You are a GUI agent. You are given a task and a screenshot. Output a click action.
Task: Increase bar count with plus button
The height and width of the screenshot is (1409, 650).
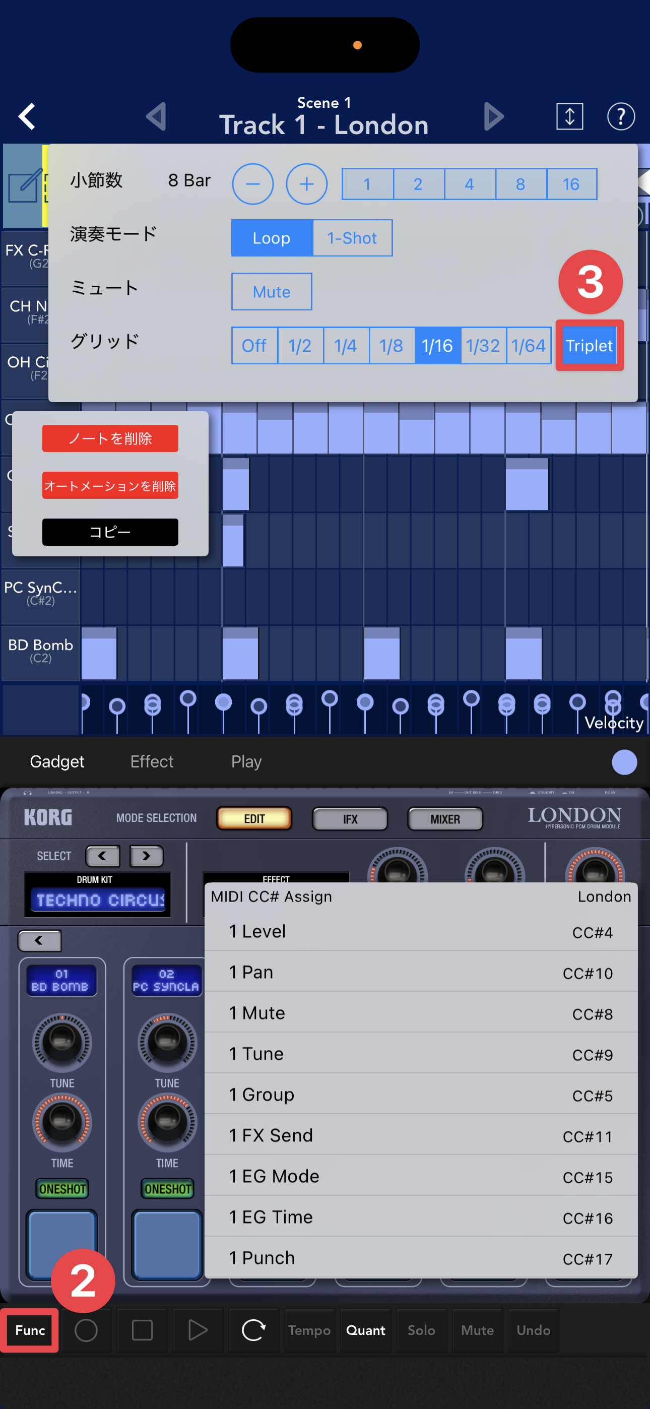[x=306, y=184]
